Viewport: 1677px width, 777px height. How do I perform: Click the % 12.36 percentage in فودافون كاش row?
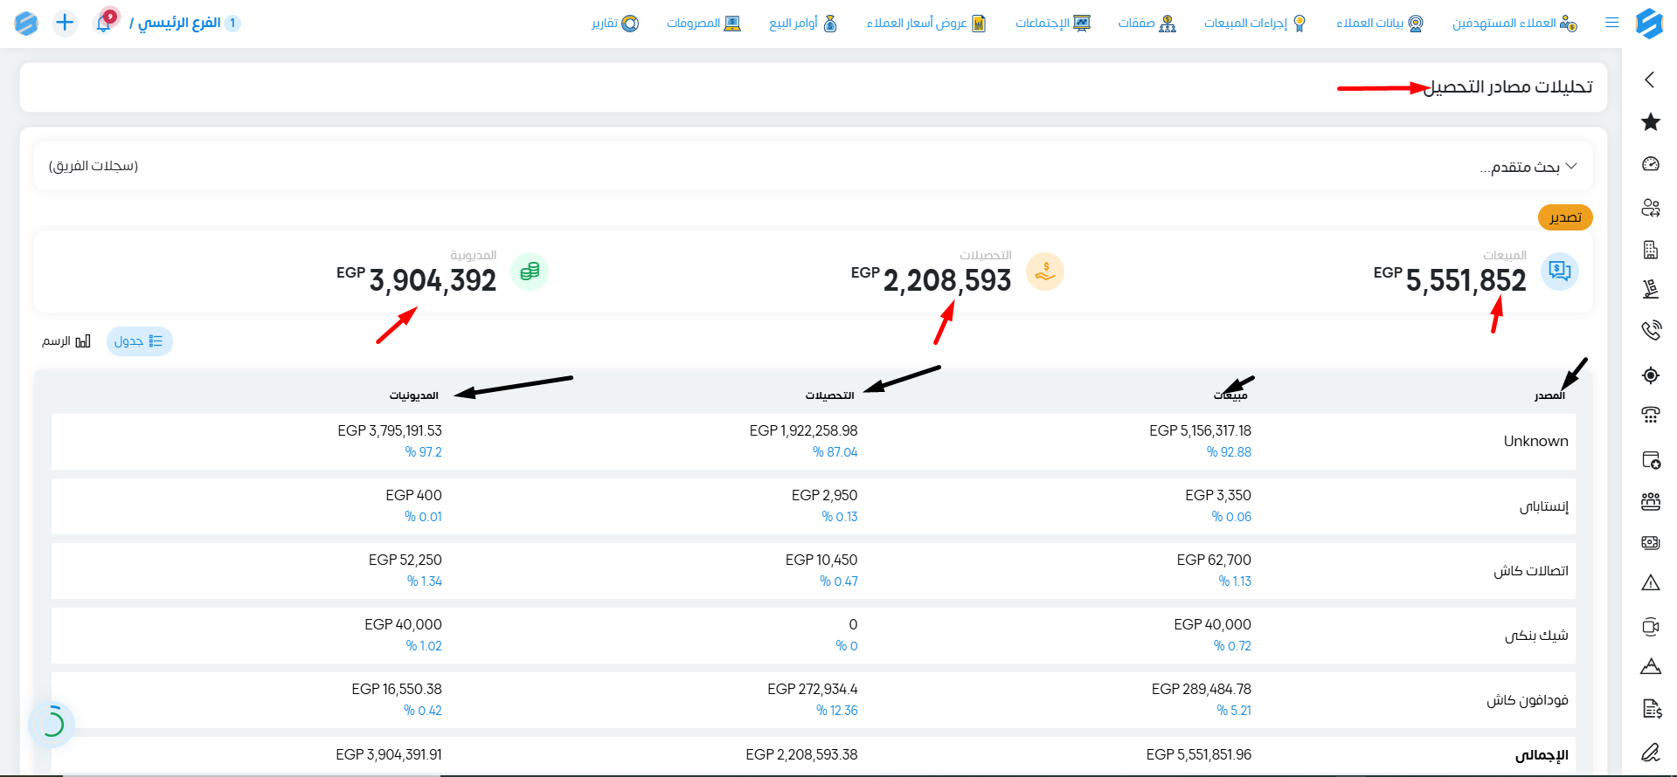tap(836, 711)
